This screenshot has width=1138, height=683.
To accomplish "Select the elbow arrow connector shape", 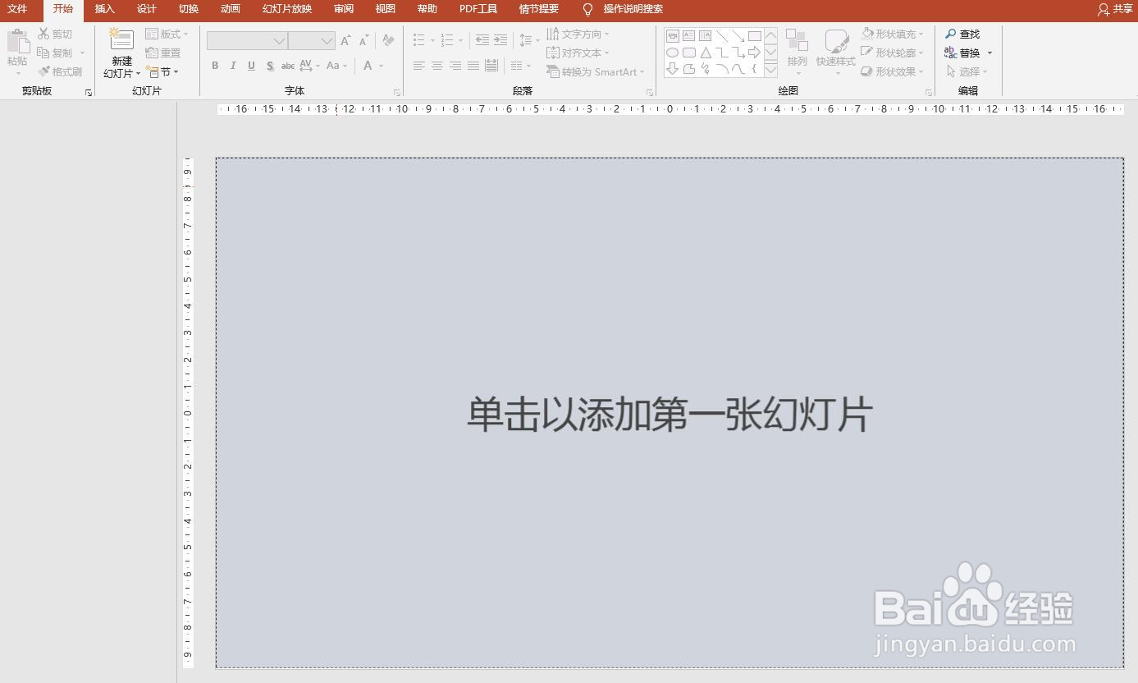I will (738, 53).
